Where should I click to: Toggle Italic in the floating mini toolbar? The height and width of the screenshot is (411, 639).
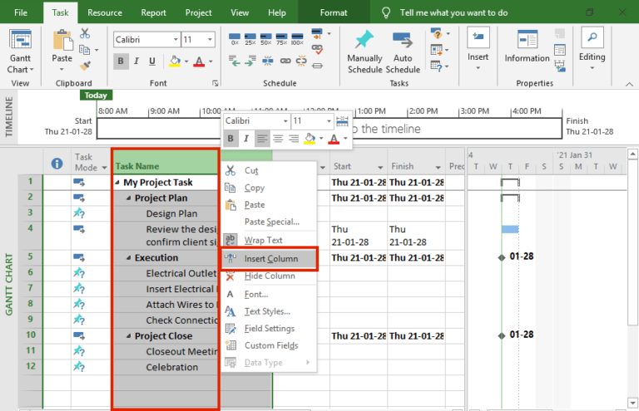[x=247, y=139]
